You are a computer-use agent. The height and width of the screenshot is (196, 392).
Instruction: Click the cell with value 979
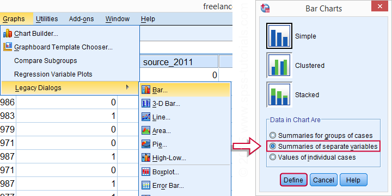coord(8,129)
